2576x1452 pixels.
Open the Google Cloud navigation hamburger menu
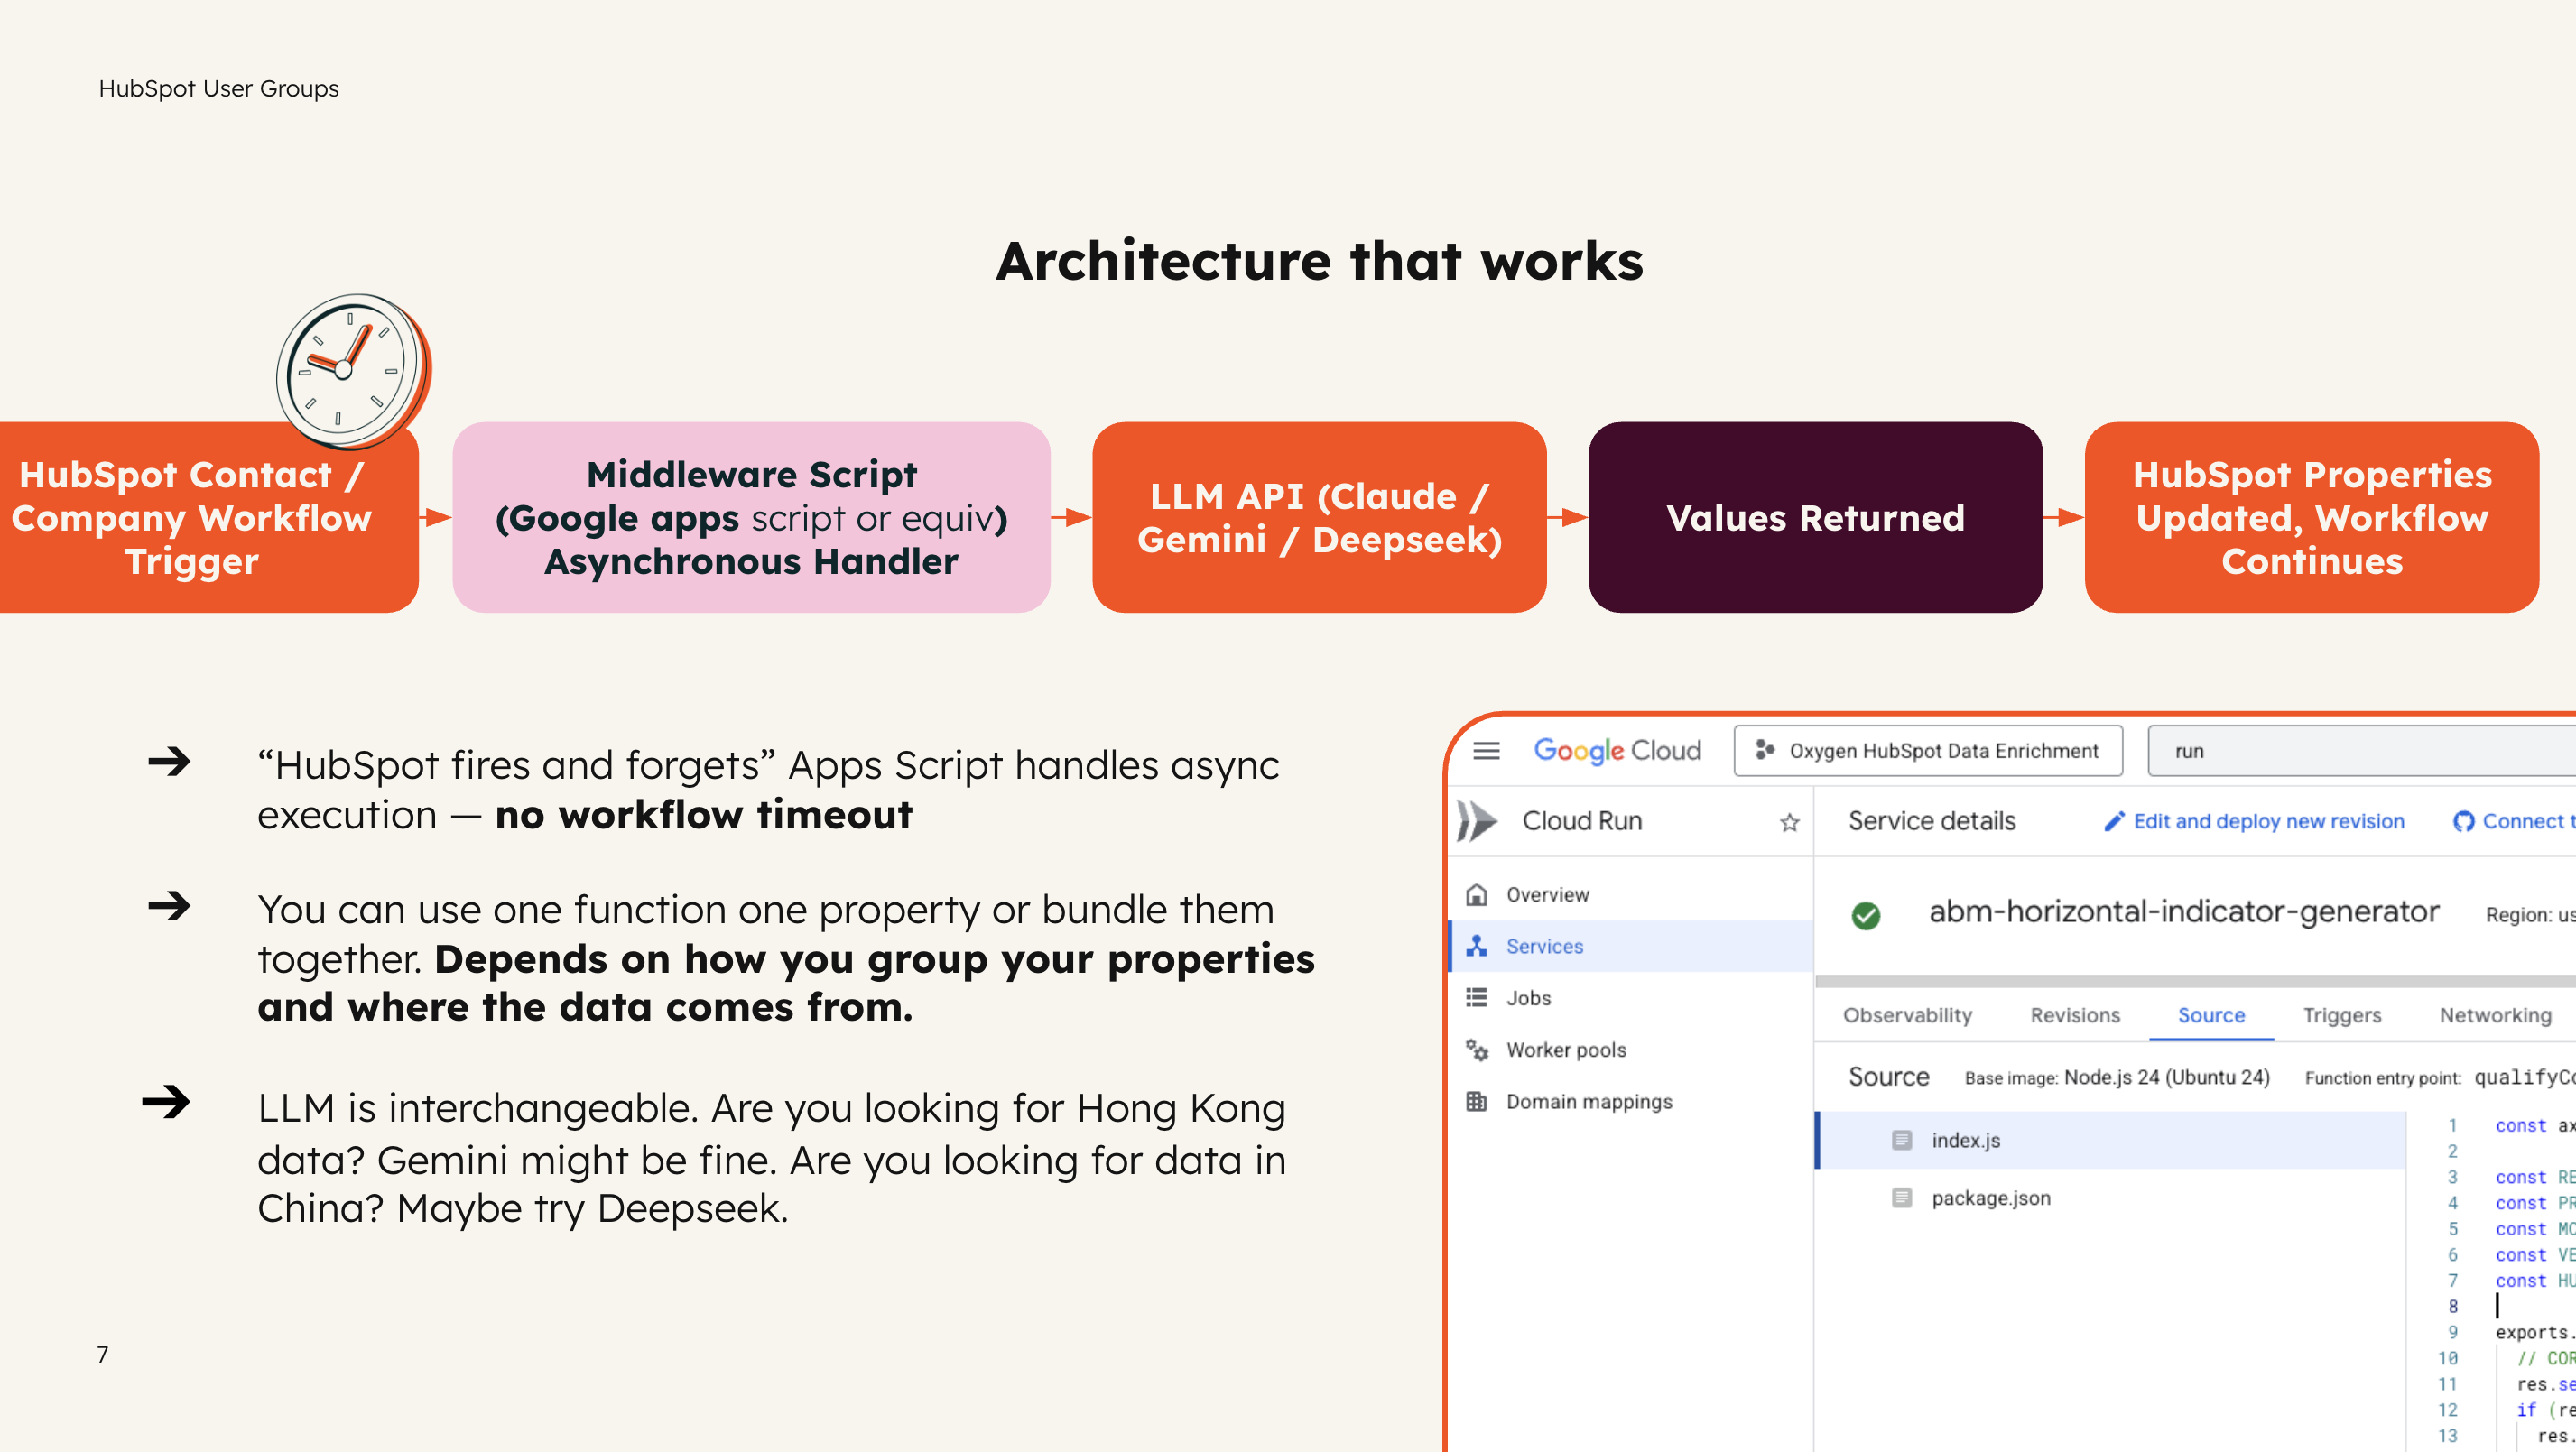pyautogui.click(x=1486, y=750)
